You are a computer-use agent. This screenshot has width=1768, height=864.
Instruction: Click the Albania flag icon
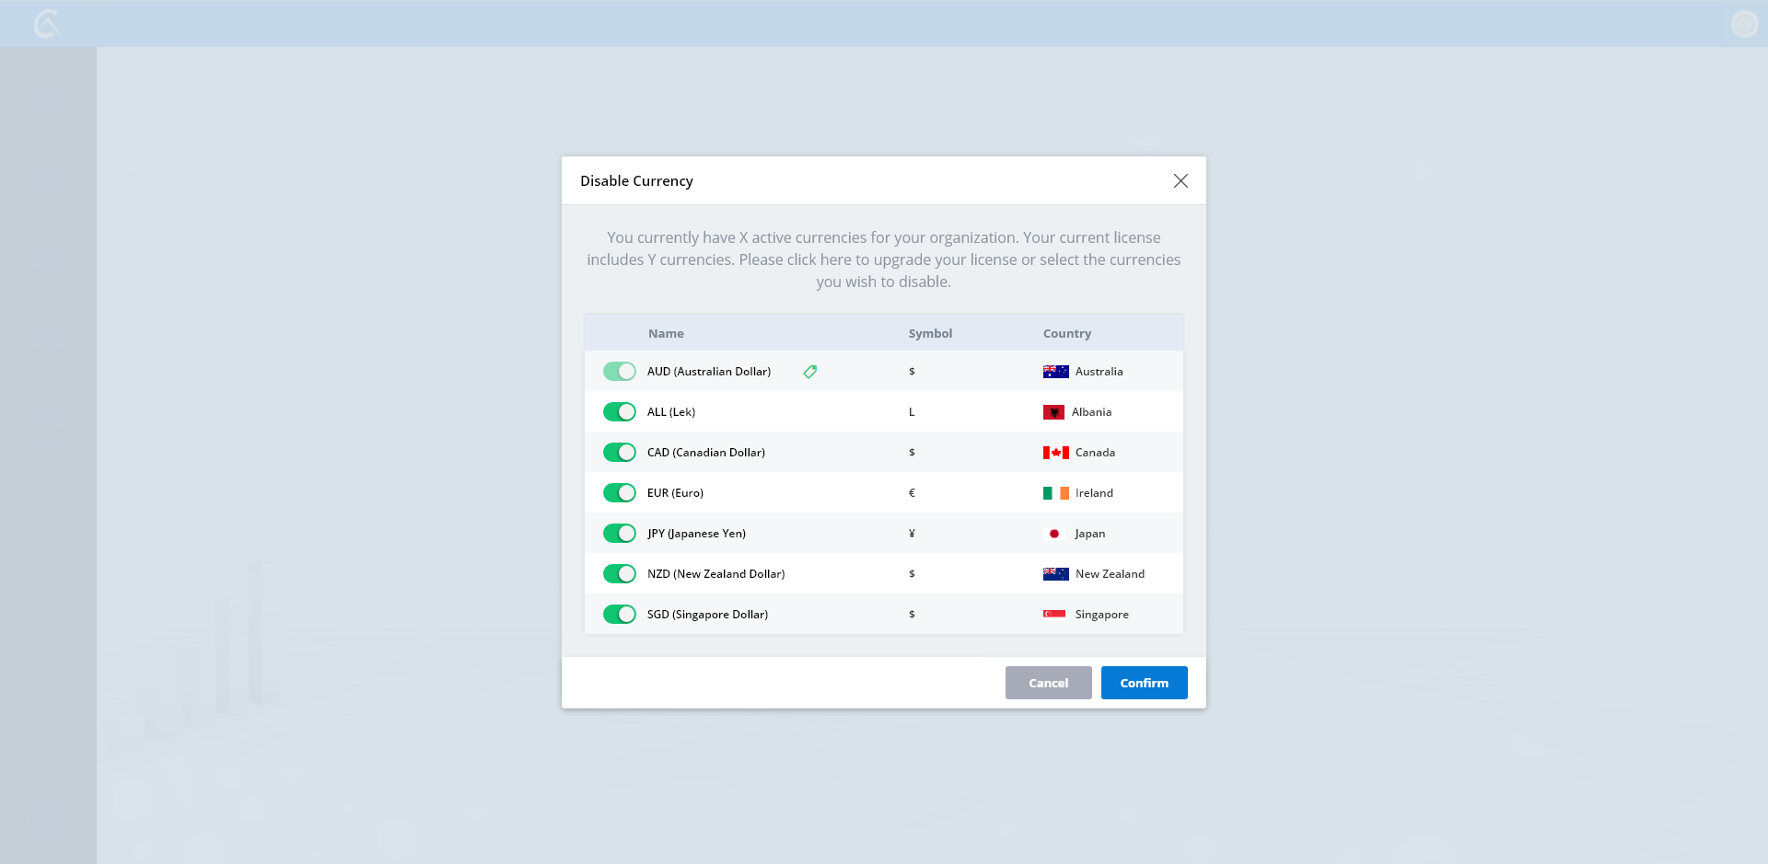tap(1053, 412)
